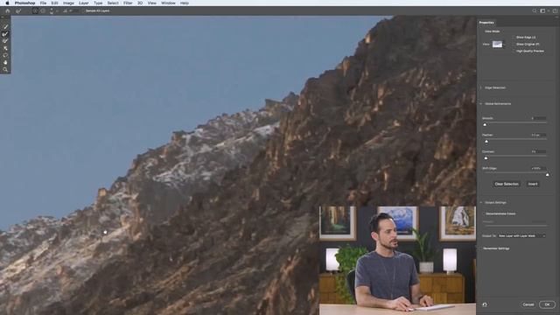Viewport: 560px width, 315px height.
Task: Toggle Sample All Layers checkbox
Action: (83, 11)
